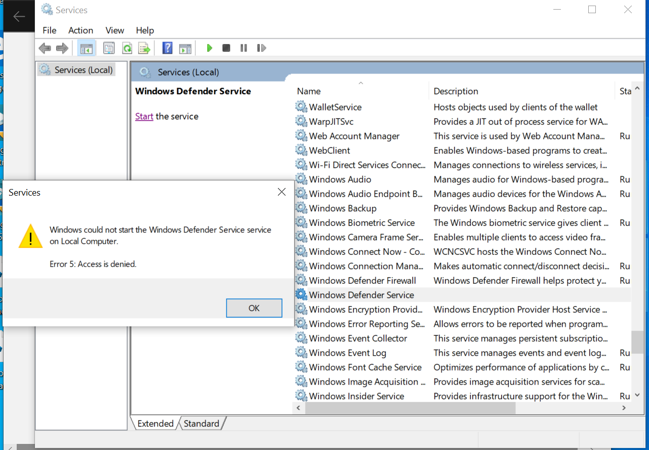Click the Stop Service square icon
Screen dimensions: 649x450
[226, 48]
